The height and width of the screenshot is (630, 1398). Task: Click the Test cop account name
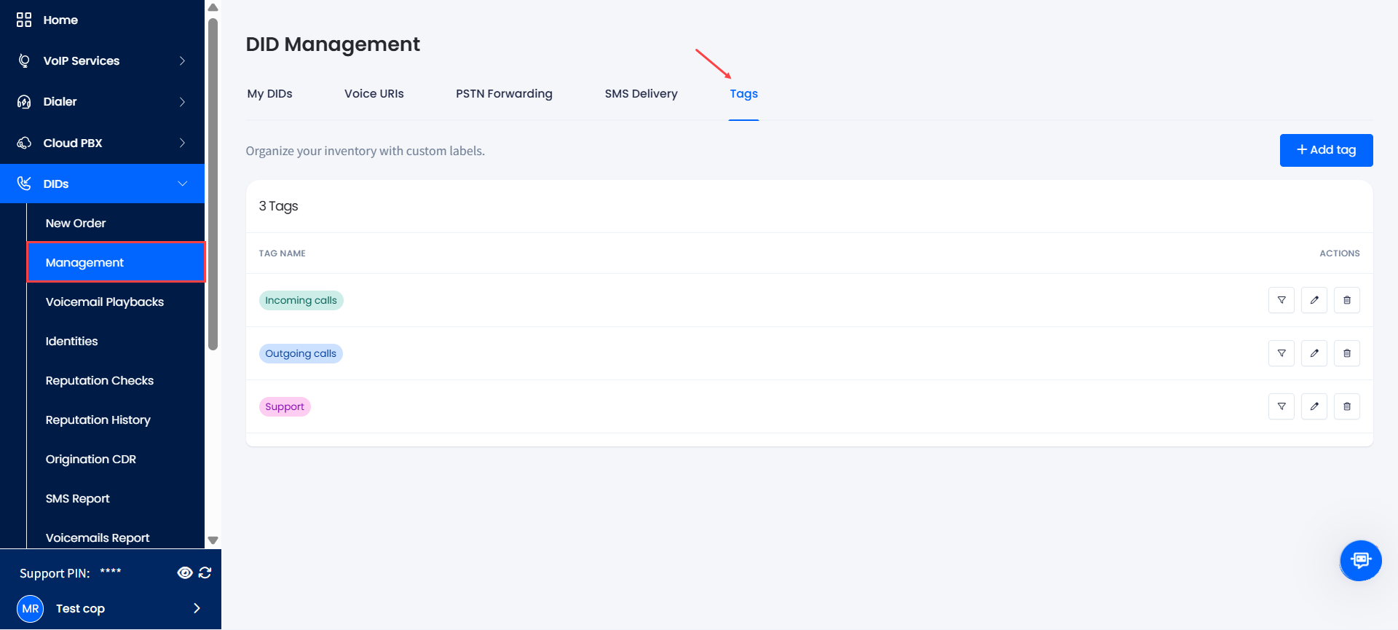[80, 609]
